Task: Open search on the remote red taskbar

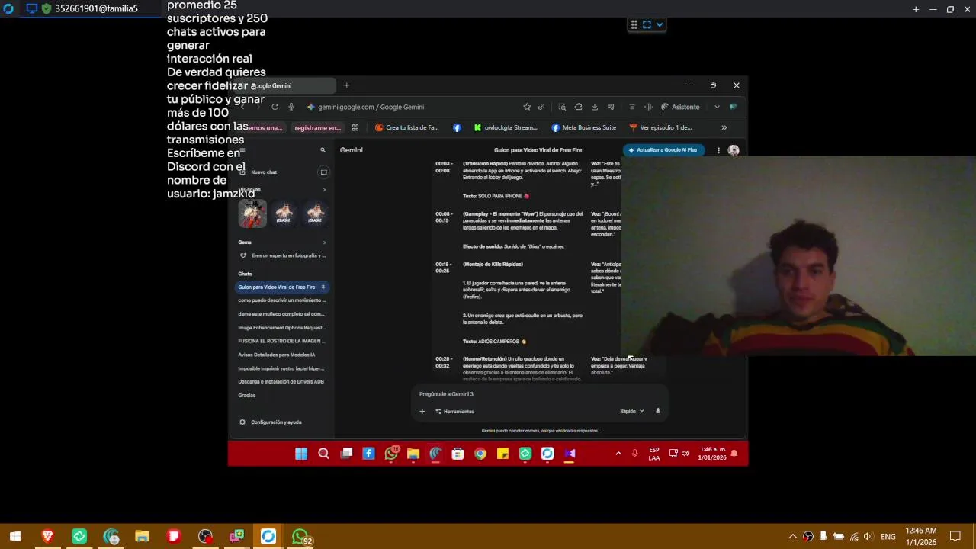Action: [x=323, y=454]
